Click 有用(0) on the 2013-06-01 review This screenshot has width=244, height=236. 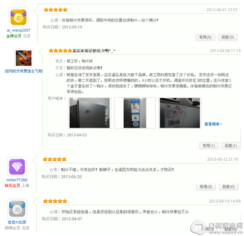point(205,37)
